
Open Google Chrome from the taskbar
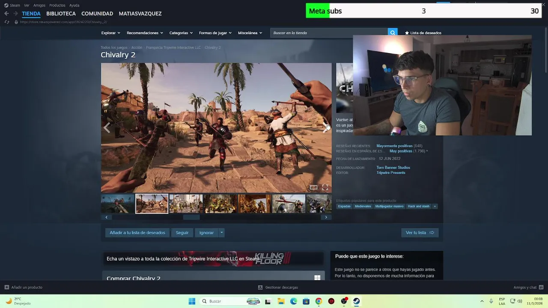coord(319,301)
